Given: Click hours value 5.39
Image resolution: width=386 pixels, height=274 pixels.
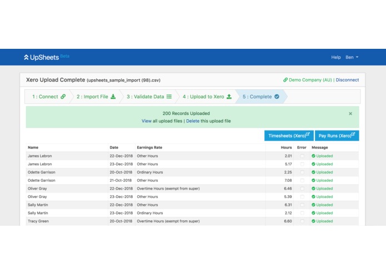Looking at the screenshot, I should 288,196.
